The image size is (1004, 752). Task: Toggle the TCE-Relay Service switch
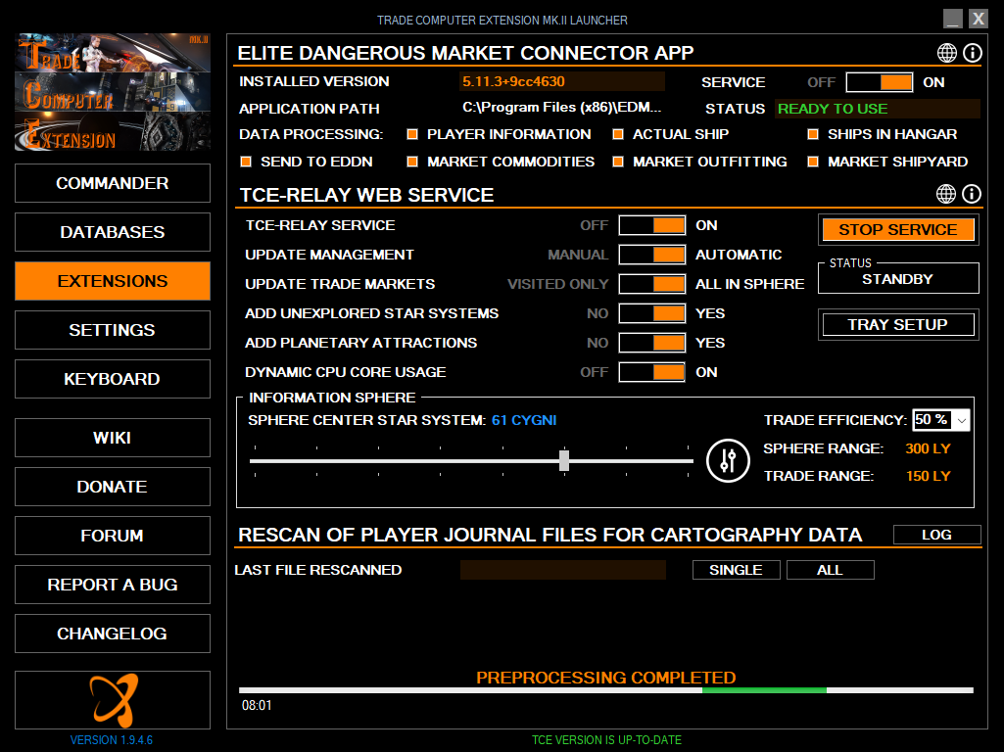pos(651,225)
